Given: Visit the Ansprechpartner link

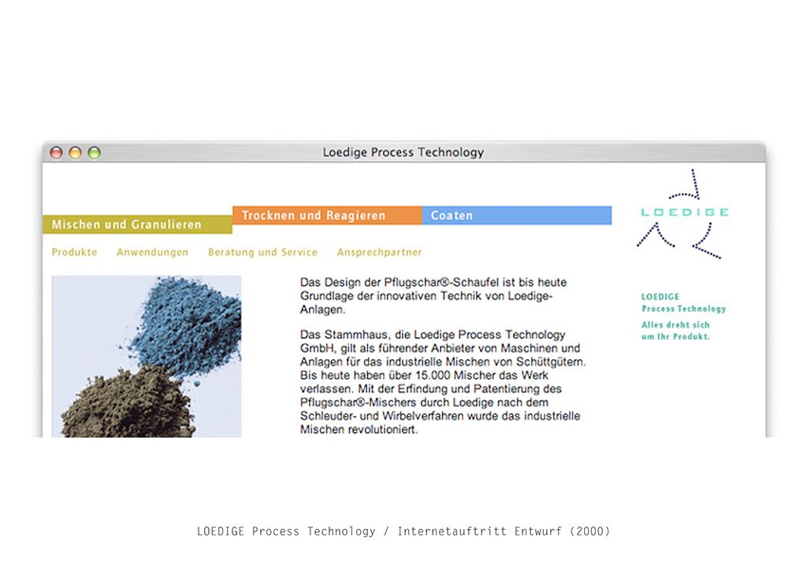Looking at the screenshot, I should click(x=379, y=253).
